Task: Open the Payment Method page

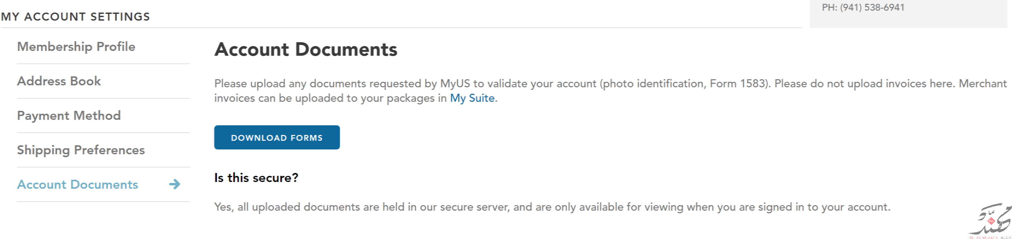Action: (69, 116)
